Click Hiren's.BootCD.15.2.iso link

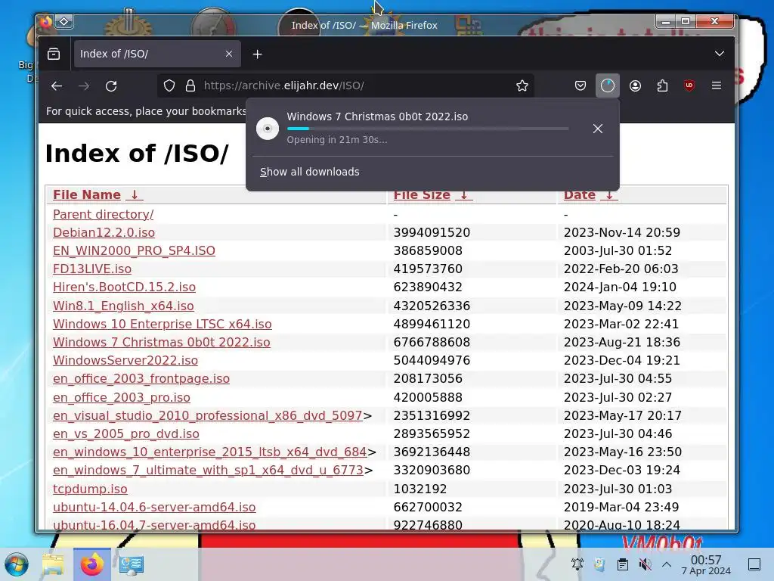point(125,287)
